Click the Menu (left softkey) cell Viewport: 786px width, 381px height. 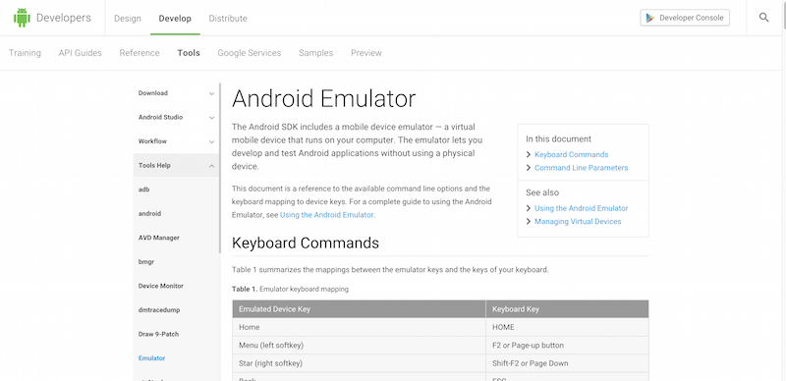(x=359, y=346)
